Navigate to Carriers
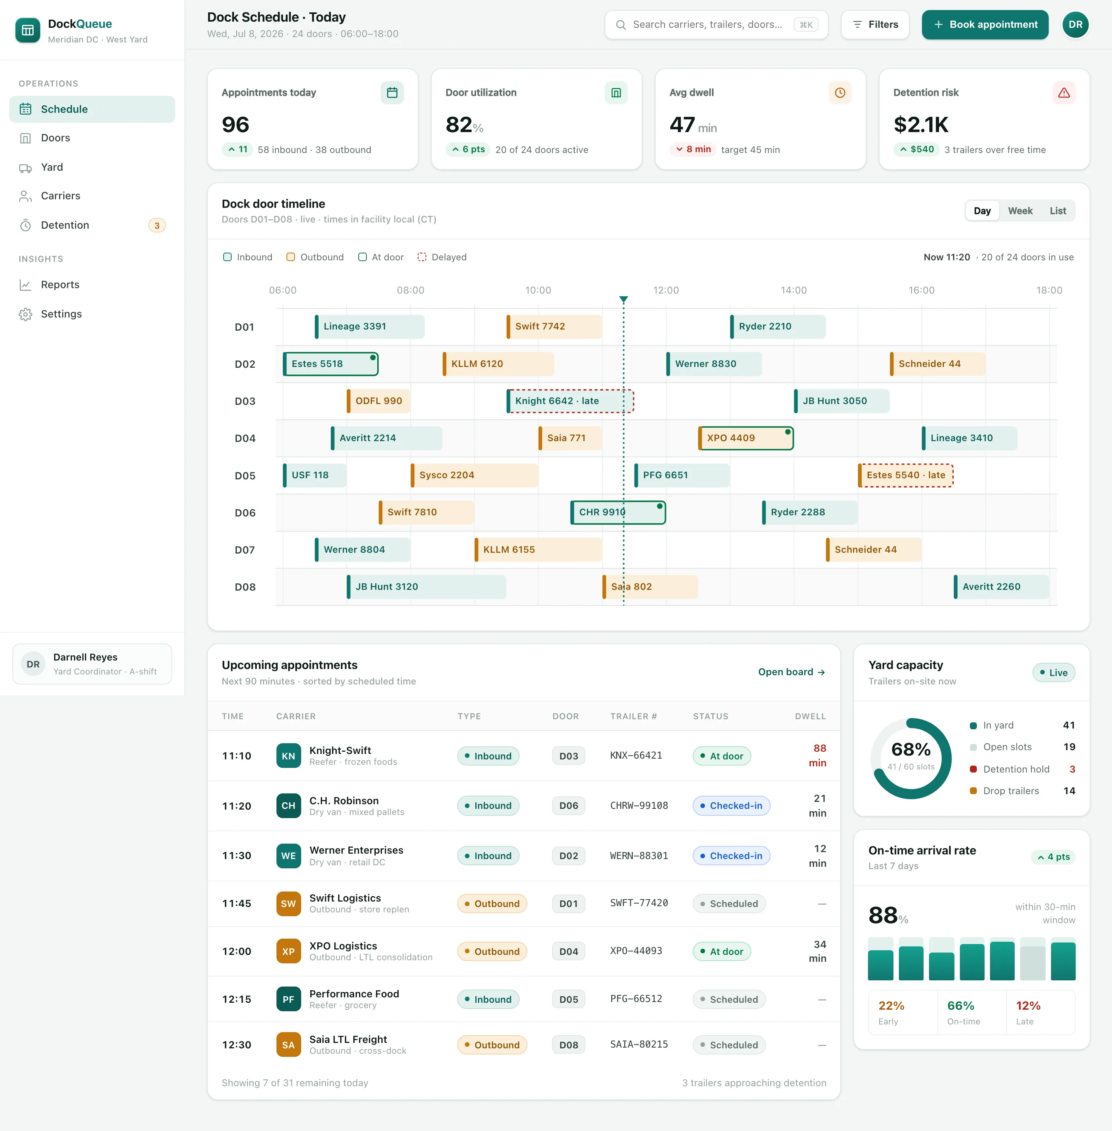The width and height of the screenshot is (1112, 1131). [x=92, y=196]
